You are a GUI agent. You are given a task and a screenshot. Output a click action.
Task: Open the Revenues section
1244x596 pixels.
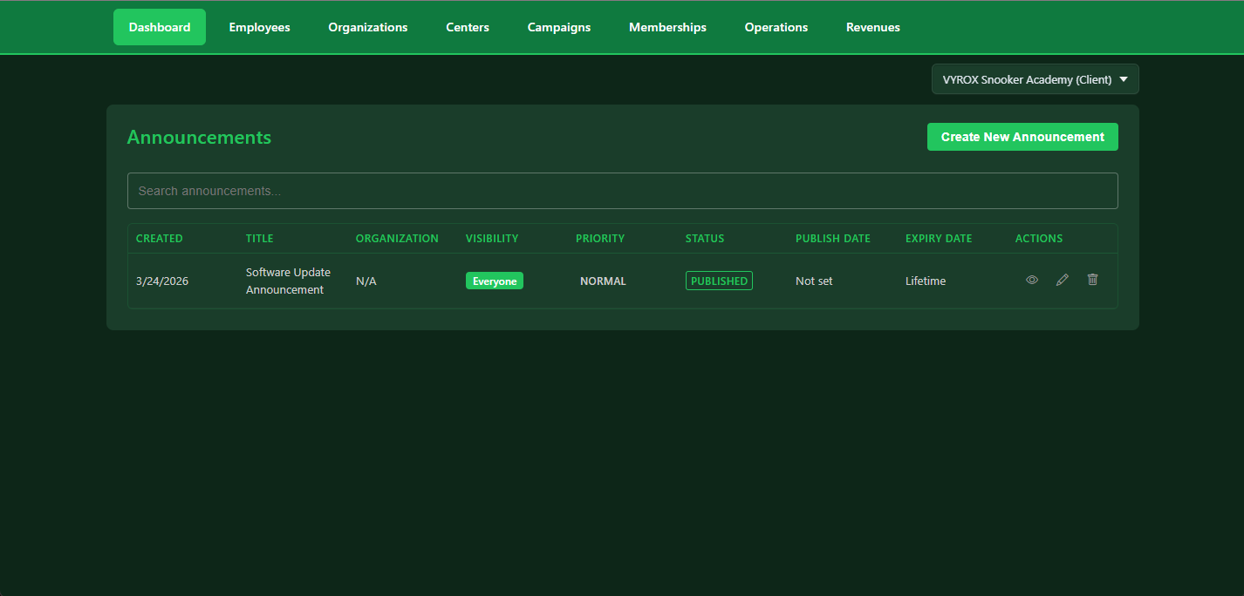(x=872, y=27)
